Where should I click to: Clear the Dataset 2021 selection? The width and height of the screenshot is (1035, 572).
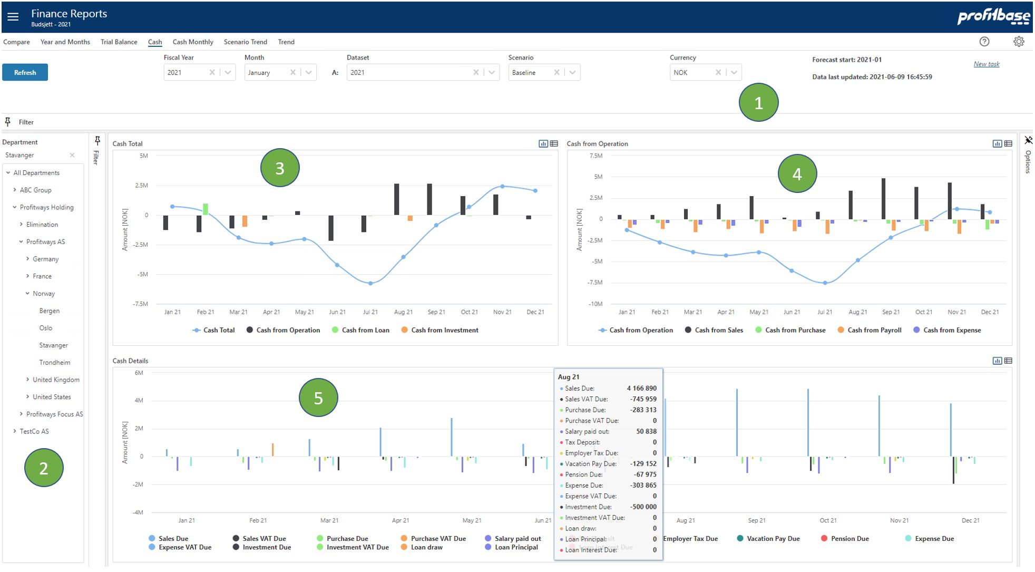tap(476, 72)
